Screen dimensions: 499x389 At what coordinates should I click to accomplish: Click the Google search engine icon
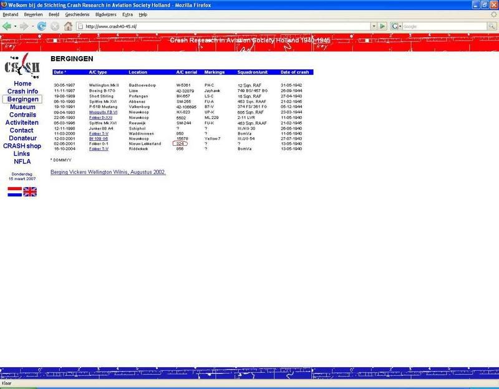(395, 26)
